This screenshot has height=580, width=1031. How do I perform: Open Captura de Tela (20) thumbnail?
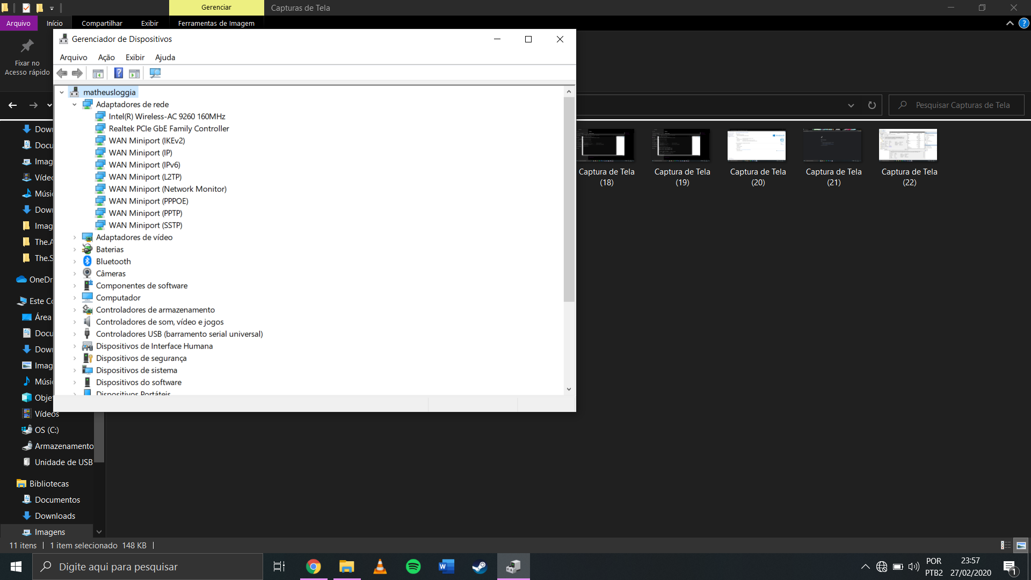(x=757, y=146)
